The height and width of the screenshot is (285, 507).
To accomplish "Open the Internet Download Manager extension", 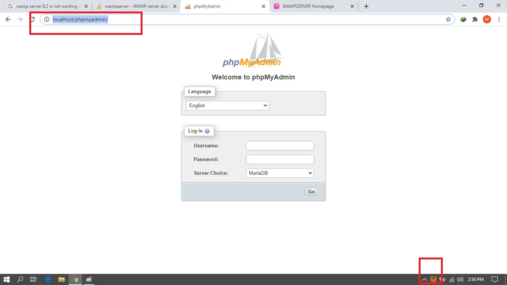I will point(463,19).
